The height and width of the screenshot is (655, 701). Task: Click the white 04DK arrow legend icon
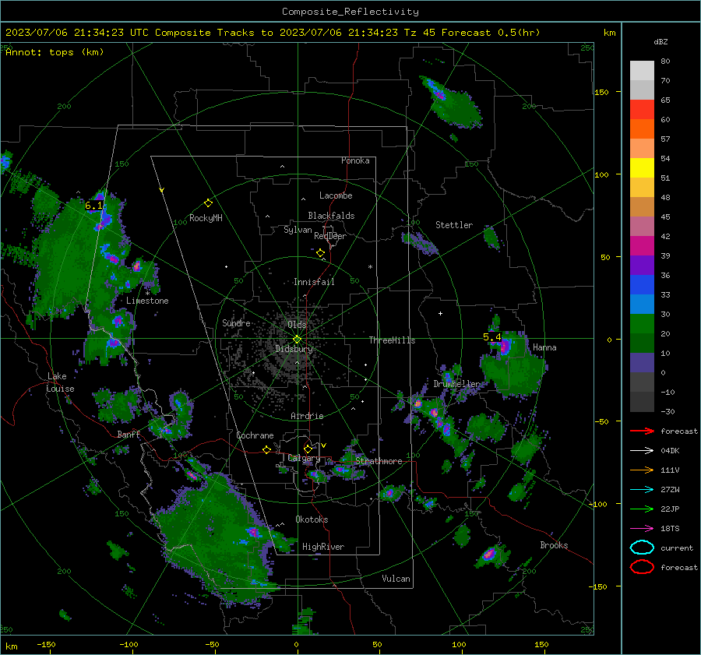[642, 451]
